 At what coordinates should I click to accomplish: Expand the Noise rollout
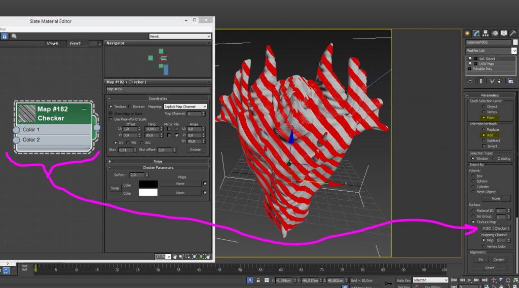[158, 161]
